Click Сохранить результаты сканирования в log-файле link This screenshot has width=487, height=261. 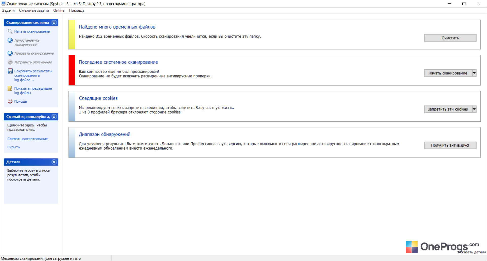tap(33, 76)
